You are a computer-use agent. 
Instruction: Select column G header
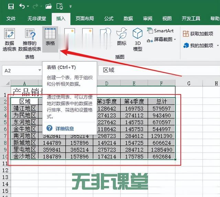pyautogui.click(x=189, y=83)
